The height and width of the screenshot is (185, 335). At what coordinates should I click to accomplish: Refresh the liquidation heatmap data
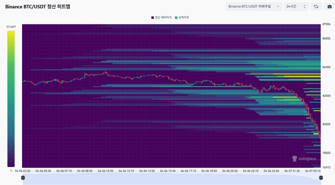coord(316,6)
